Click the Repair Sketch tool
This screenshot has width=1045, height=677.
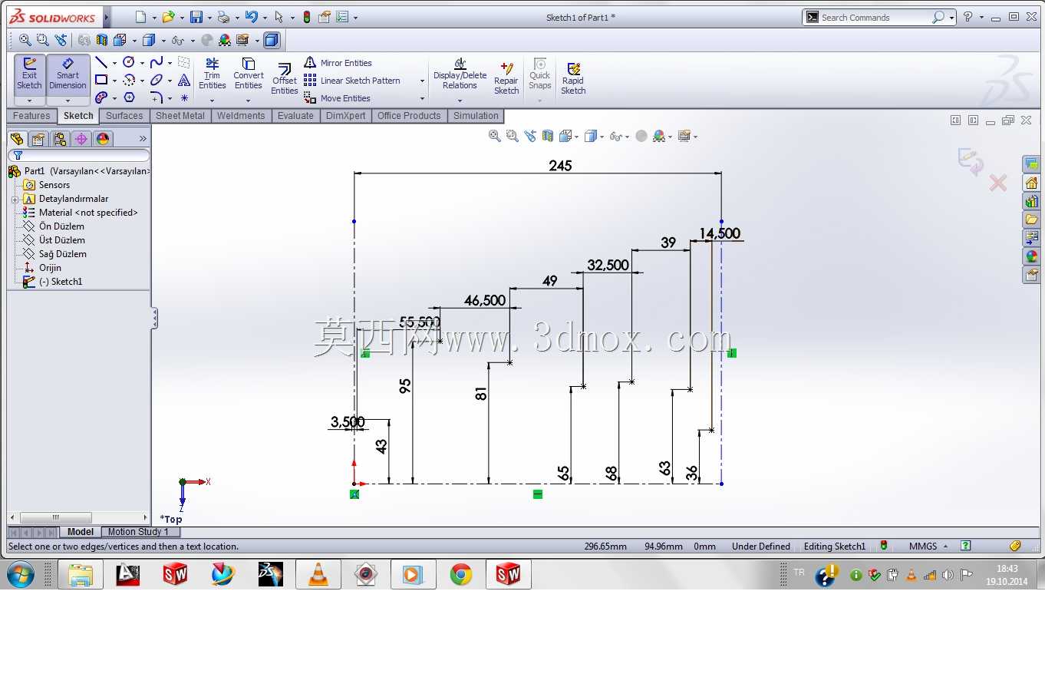click(506, 79)
